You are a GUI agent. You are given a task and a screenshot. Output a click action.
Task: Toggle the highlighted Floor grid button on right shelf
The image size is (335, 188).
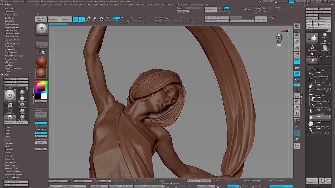pos(297,61)
